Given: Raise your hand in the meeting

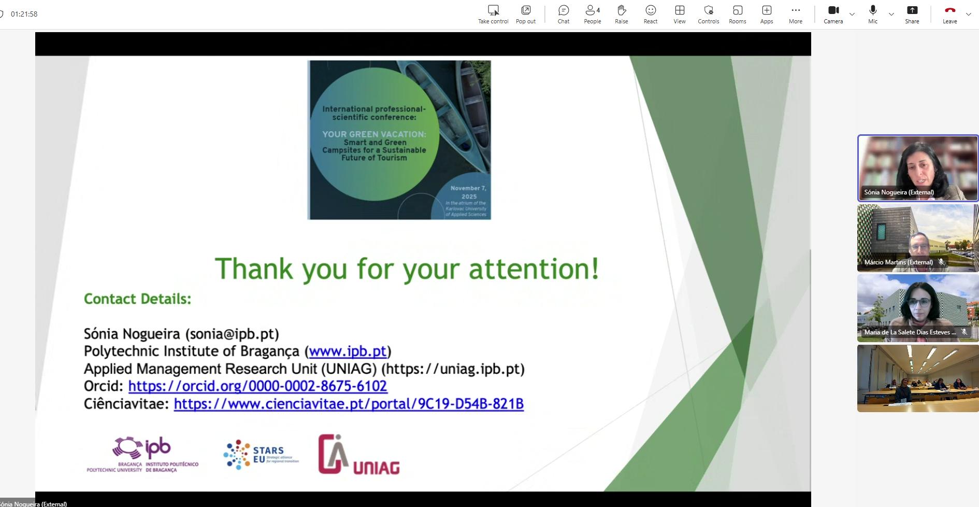Looking at the screenshot, I should [621, 11].
